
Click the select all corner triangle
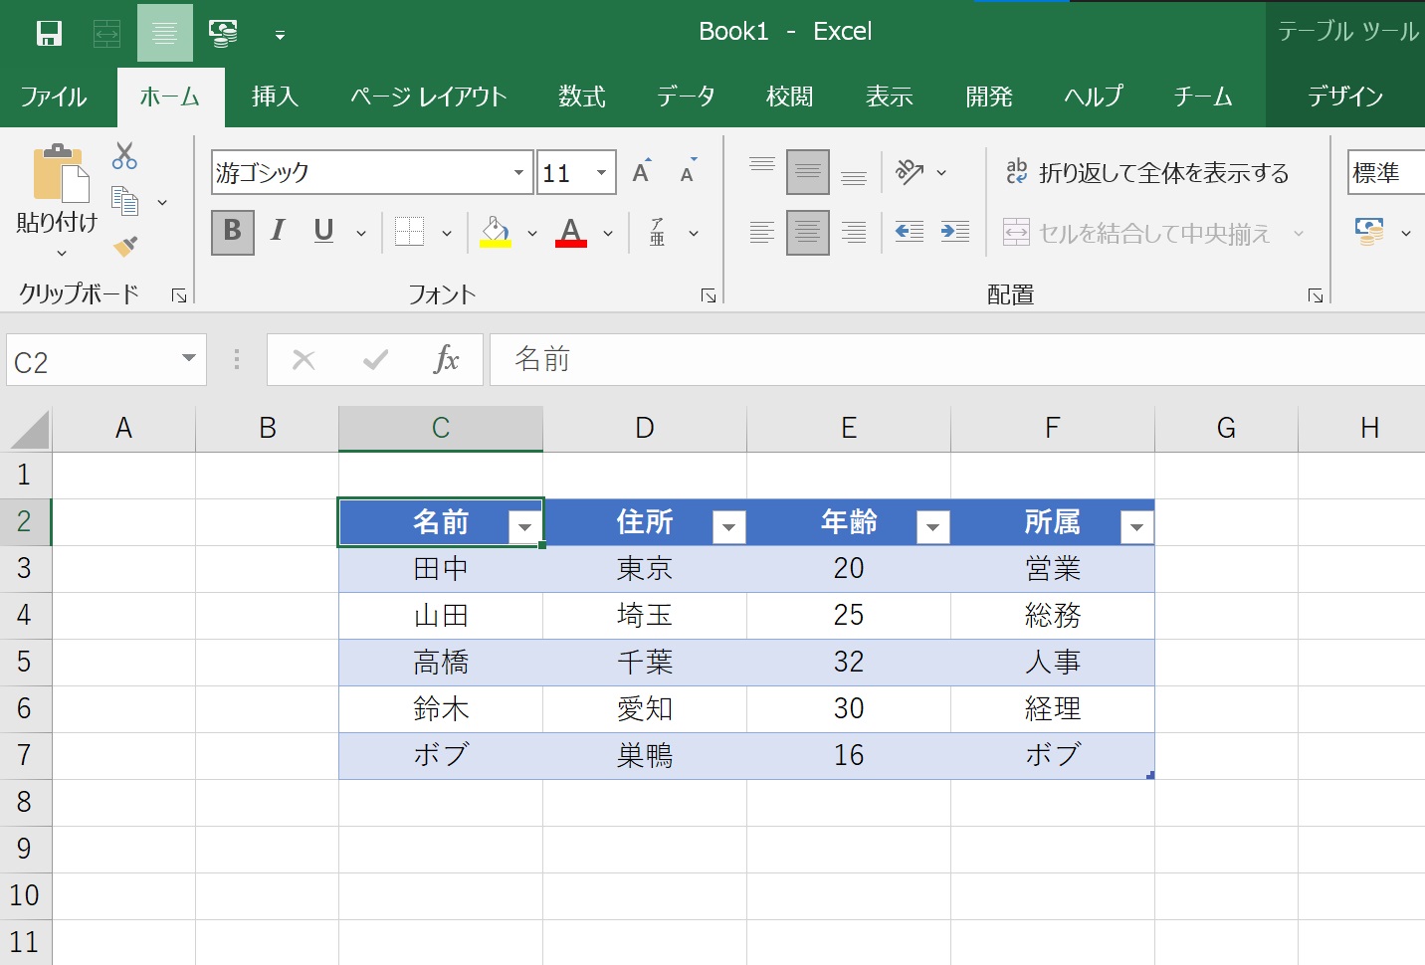pos(30,430)
